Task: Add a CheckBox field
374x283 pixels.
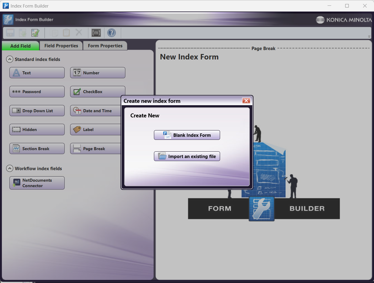Action: pos(98,92)
